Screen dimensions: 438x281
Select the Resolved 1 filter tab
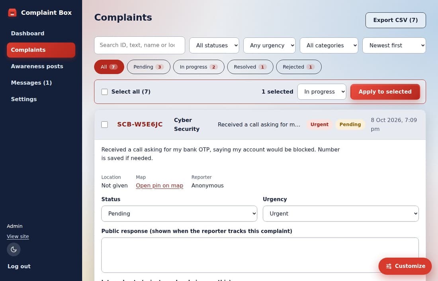[250, 67]
